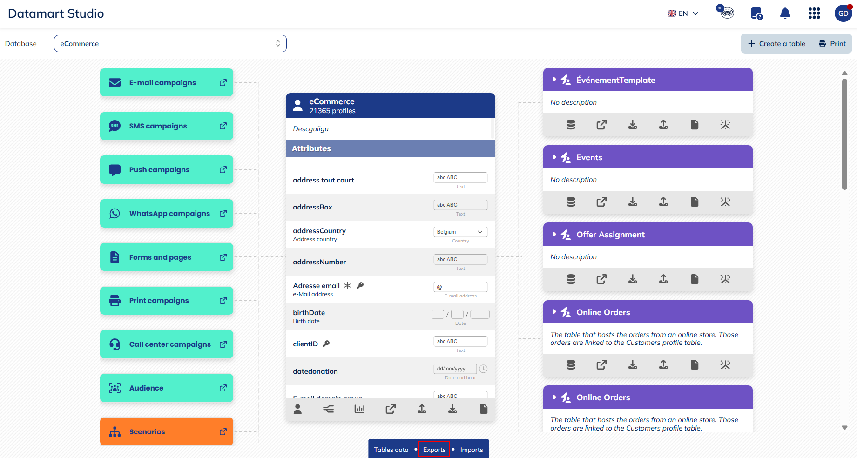Click the download icon under Events table
This screenshot has height=458, width=857.
pos(633,202)
